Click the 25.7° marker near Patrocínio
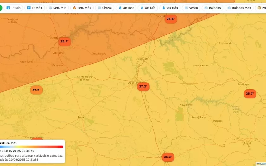This screenshot has height=166, width=266. point(250,94)
